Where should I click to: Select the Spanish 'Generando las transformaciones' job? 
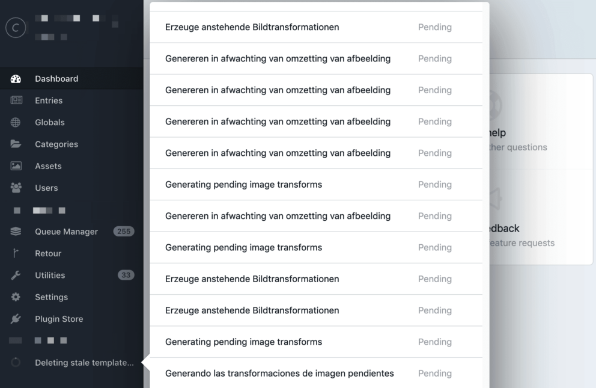pos(279,374)
